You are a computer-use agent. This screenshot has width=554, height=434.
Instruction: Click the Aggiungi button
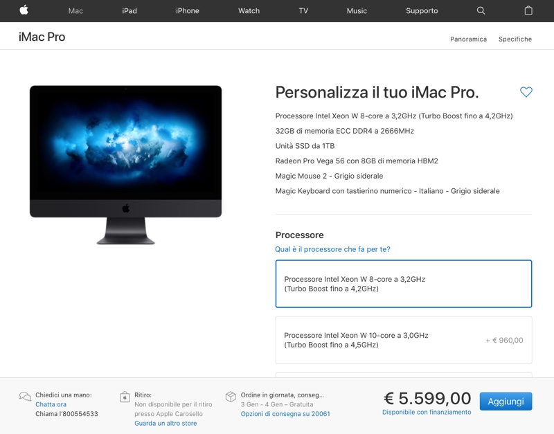click(506, 401)
